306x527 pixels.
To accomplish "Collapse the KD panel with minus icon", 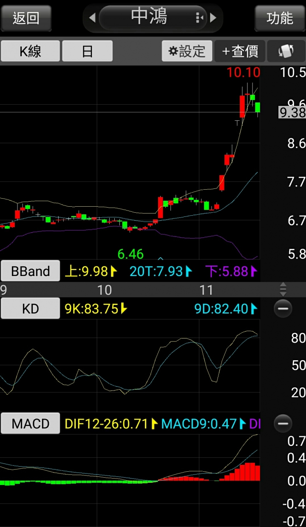I will point(283,308).
